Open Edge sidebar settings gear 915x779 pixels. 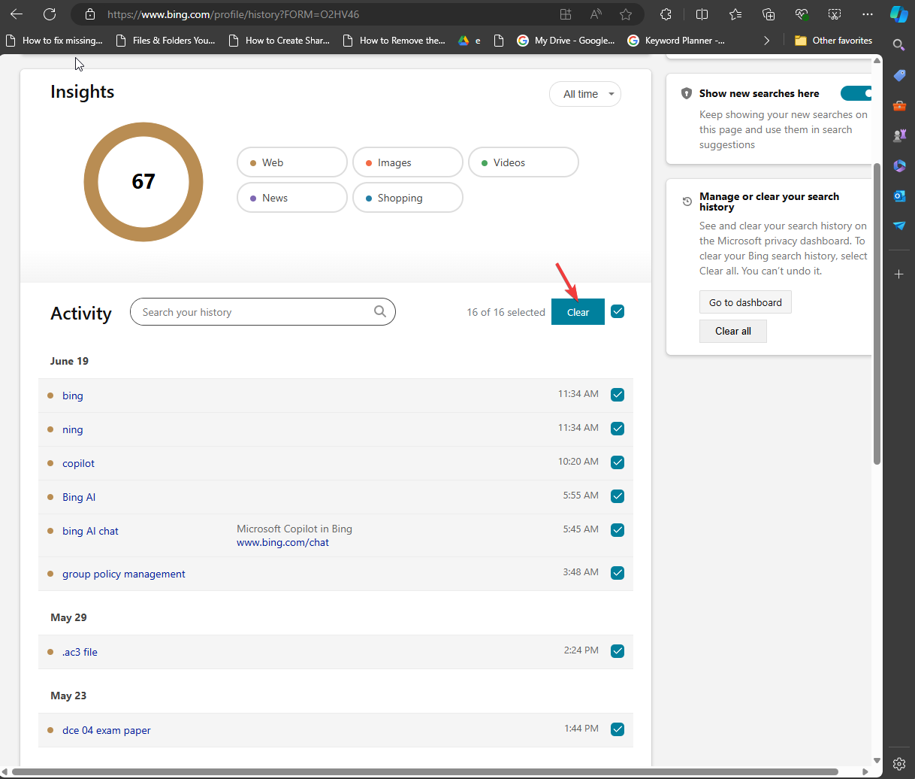899,764
